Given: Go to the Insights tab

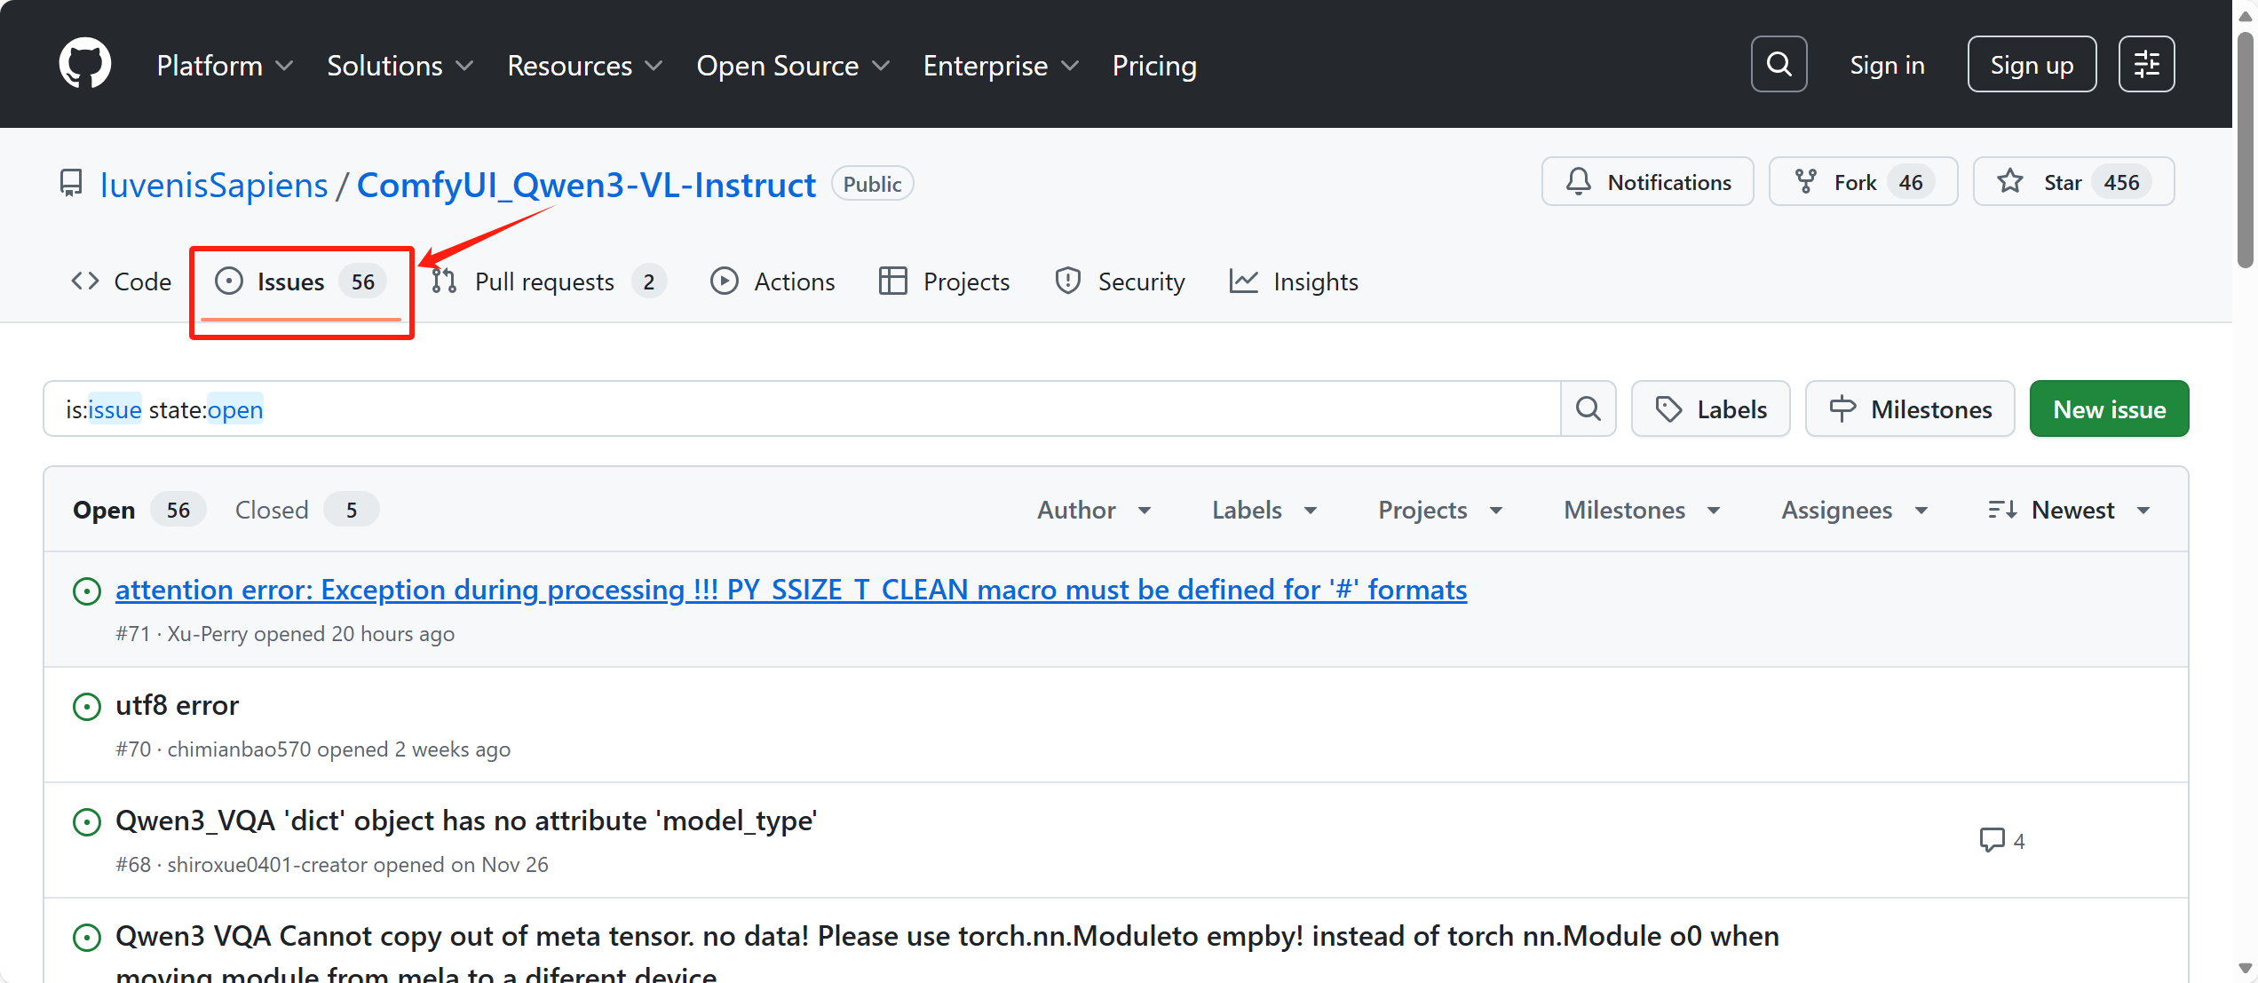Looking at the screenshot, I should (1295, 281).
